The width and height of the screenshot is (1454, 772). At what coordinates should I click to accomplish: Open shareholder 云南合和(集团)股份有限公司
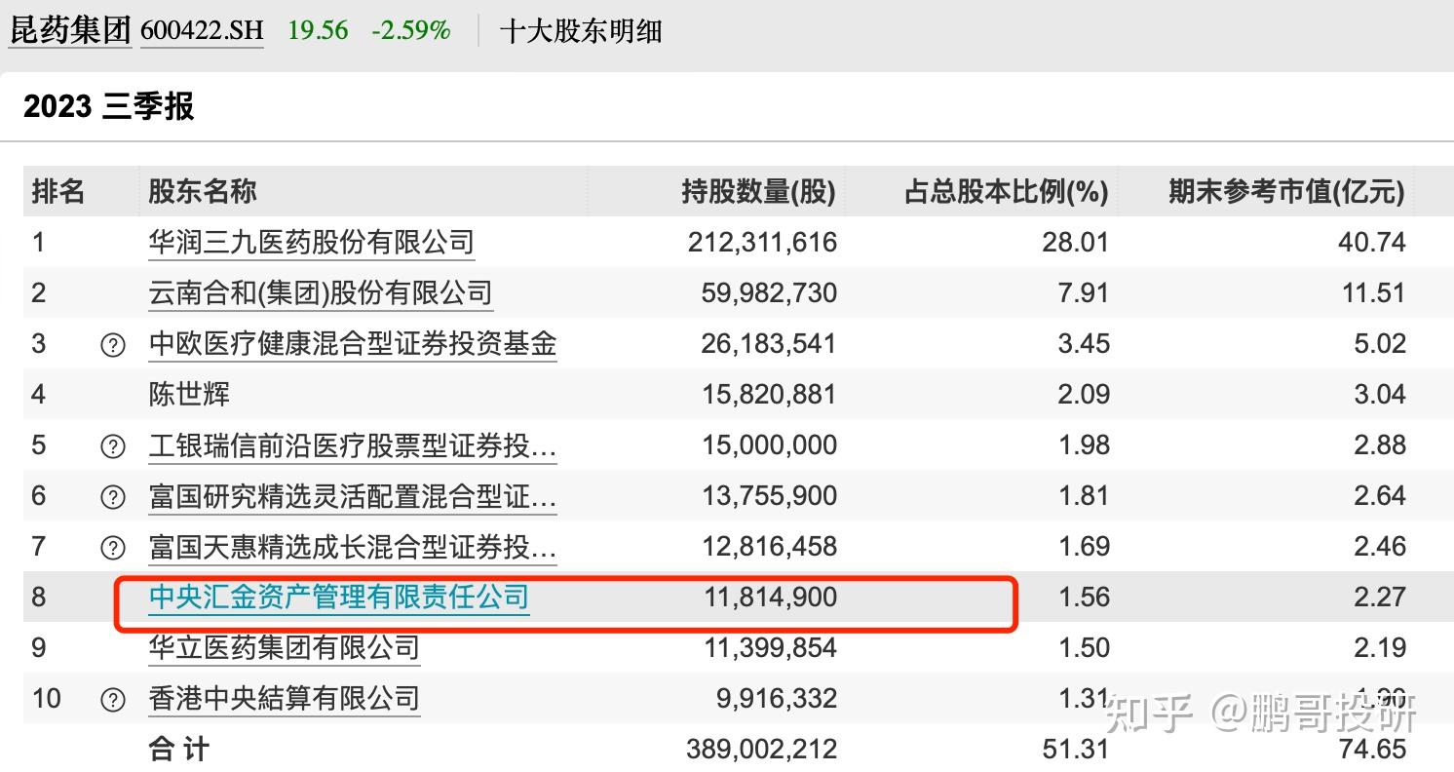[x=320, y=292]
